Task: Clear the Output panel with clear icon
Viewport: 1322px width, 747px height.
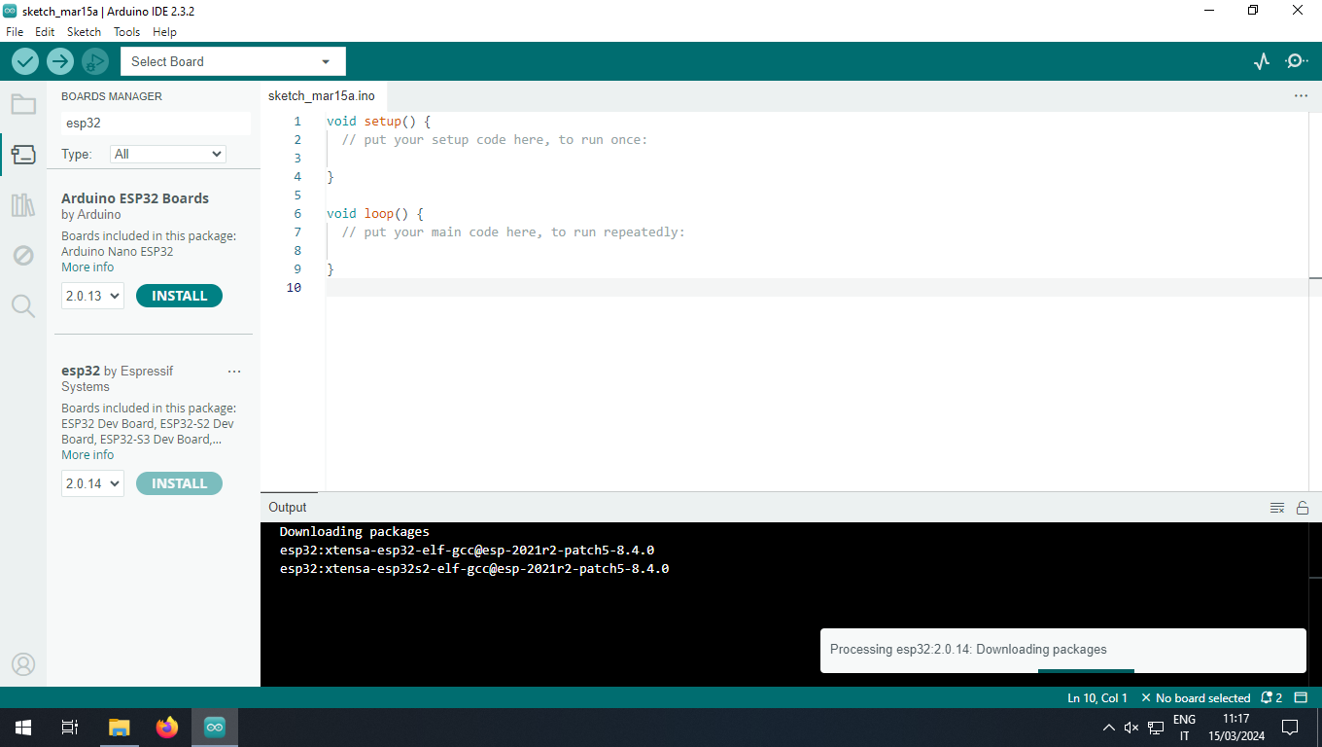Action: [x=1277, y=508]
